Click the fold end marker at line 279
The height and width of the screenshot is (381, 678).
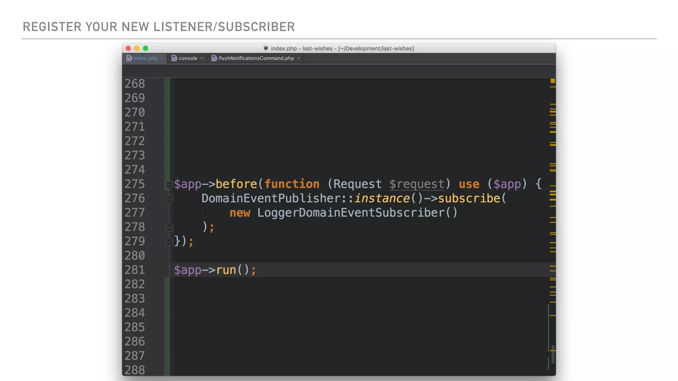point(169,242)
